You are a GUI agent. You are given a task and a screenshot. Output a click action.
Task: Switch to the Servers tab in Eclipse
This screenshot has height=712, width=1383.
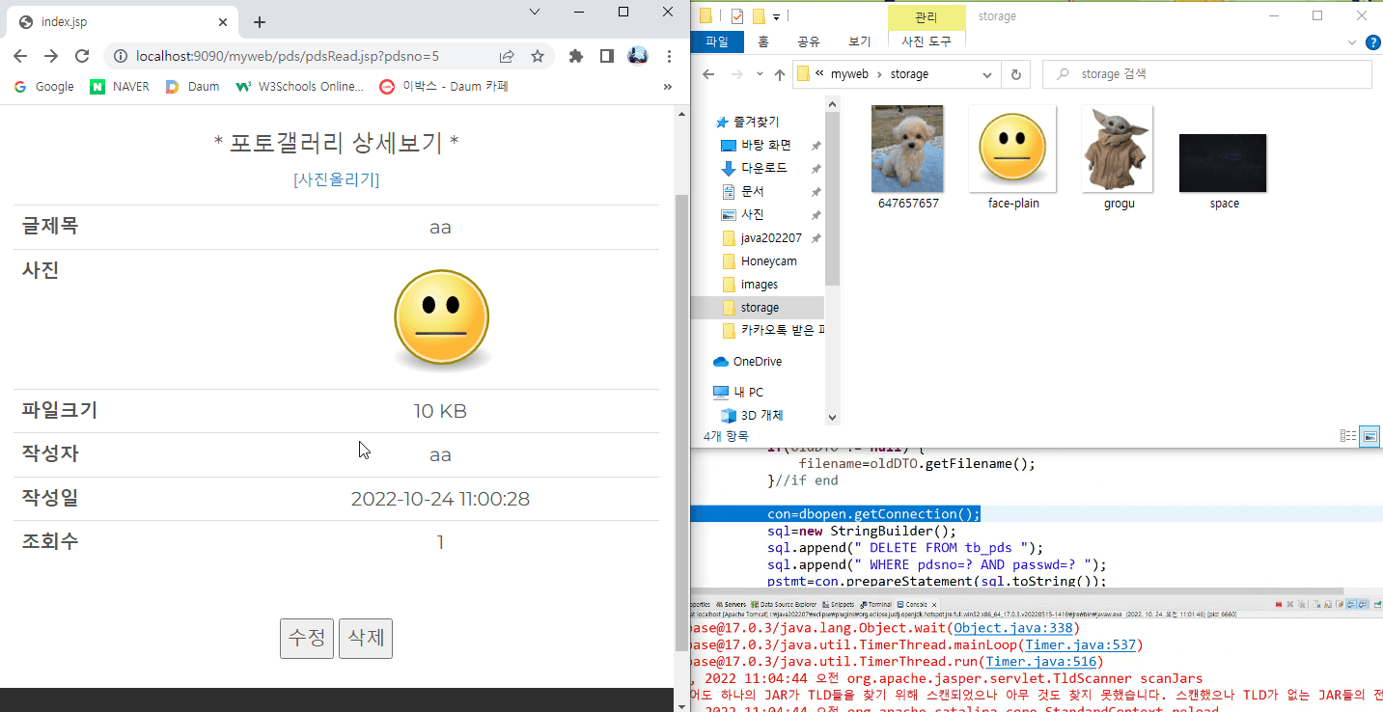731,604
